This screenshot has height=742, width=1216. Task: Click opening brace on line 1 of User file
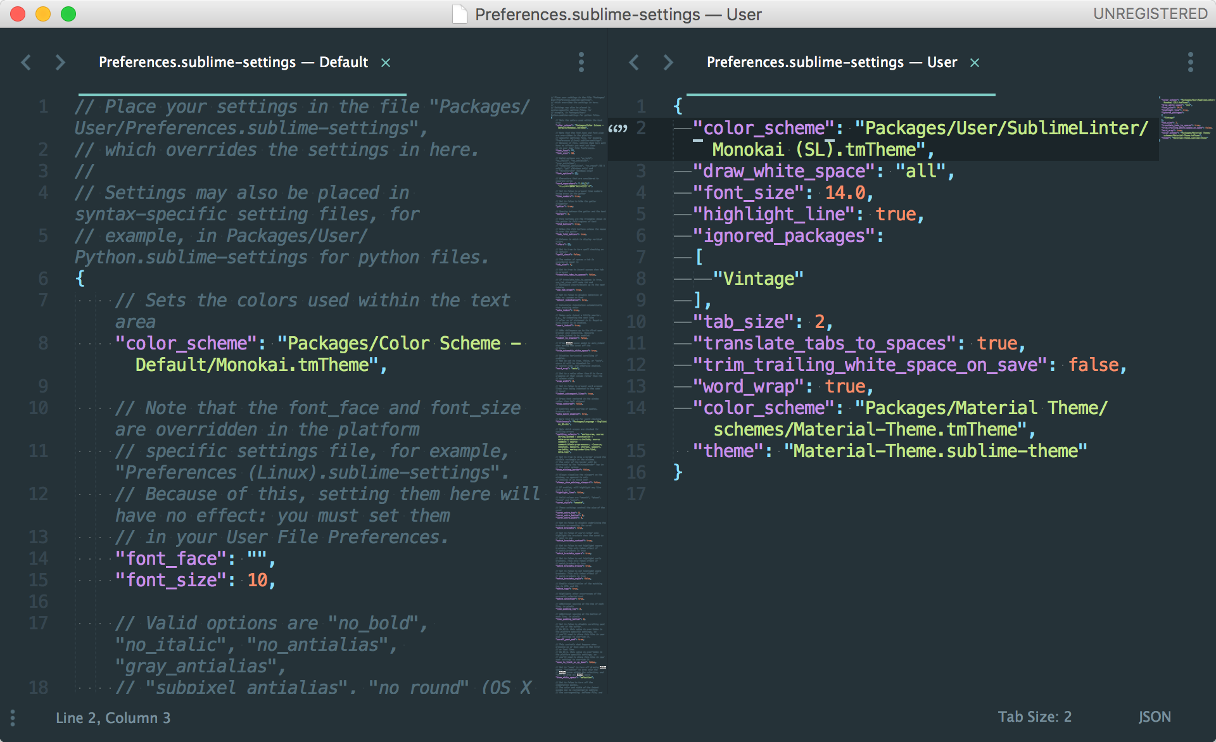[x=678, y=106]
